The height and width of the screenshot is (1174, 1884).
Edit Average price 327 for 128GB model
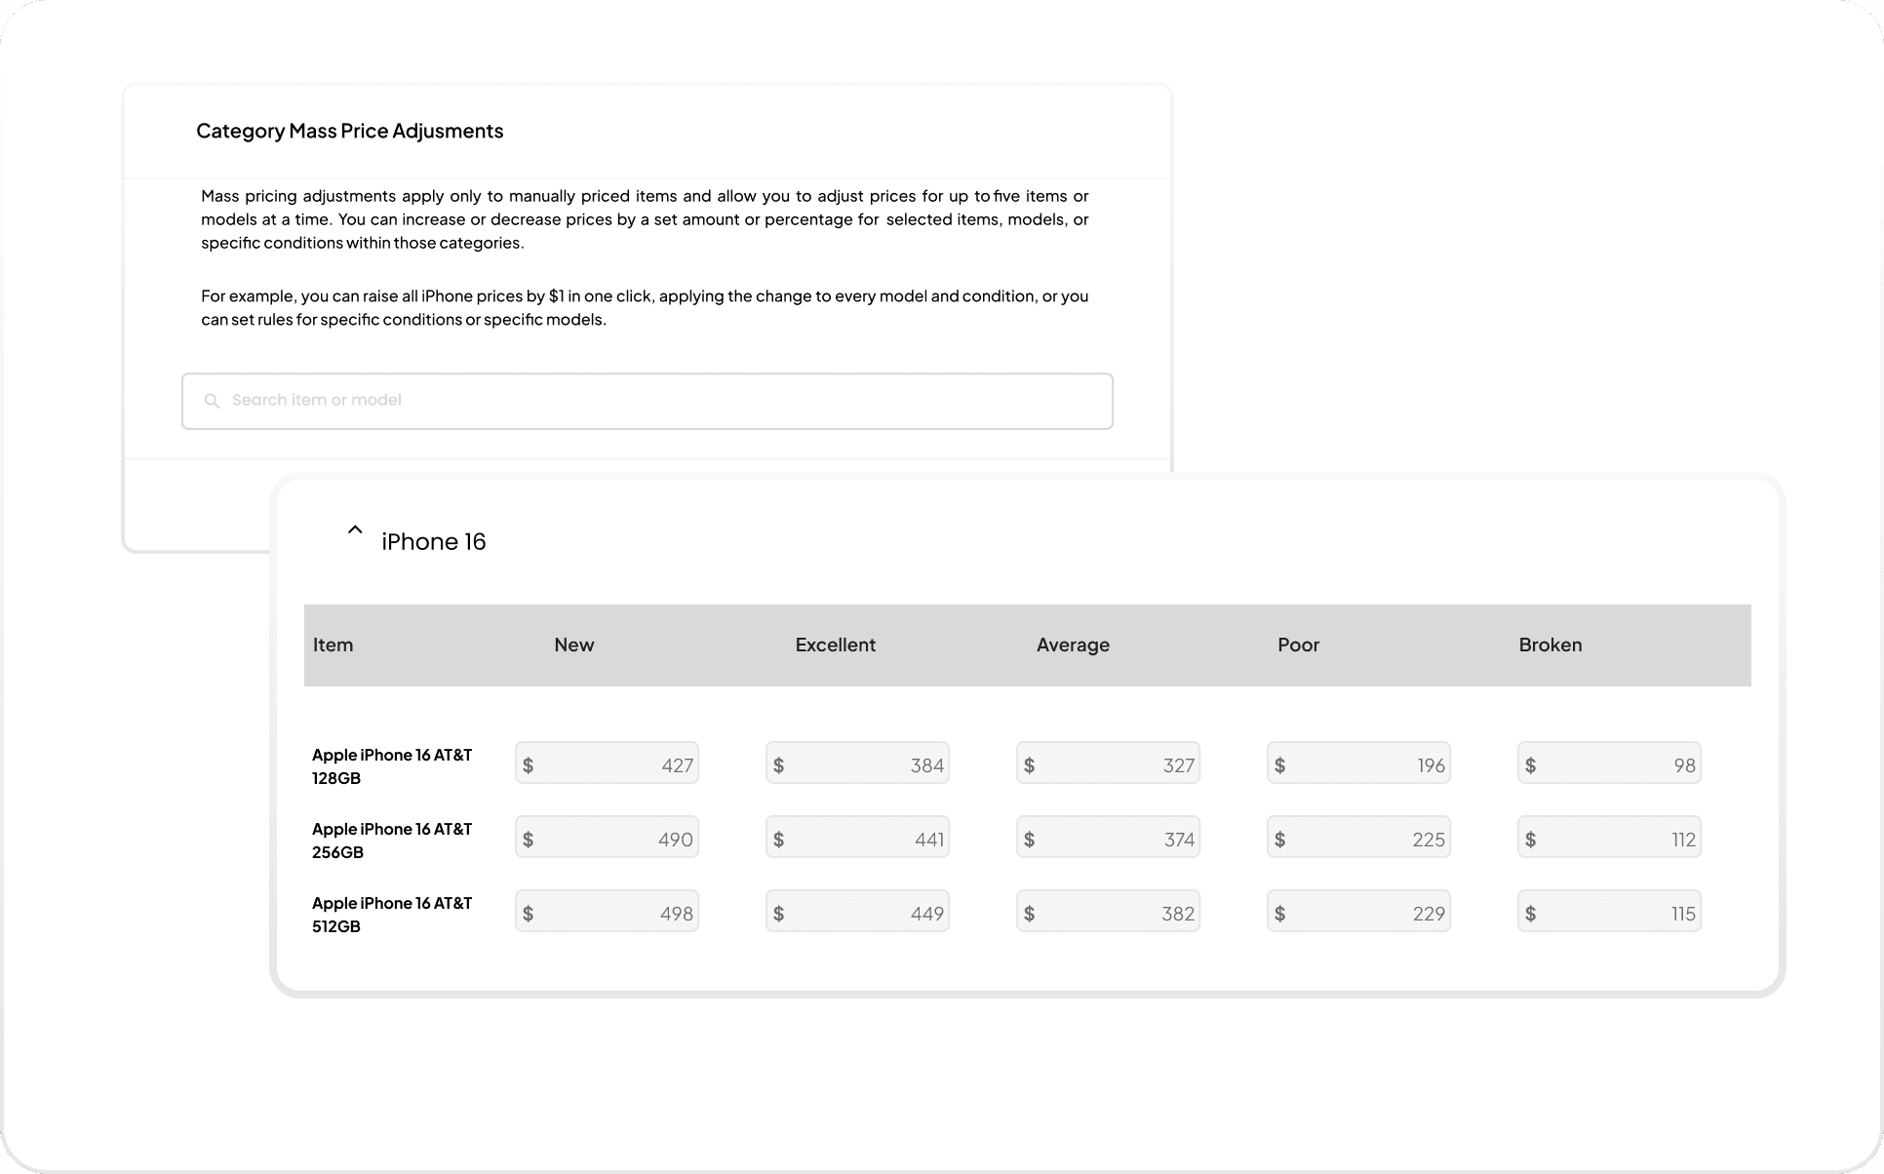click(x=1109, y=763)
